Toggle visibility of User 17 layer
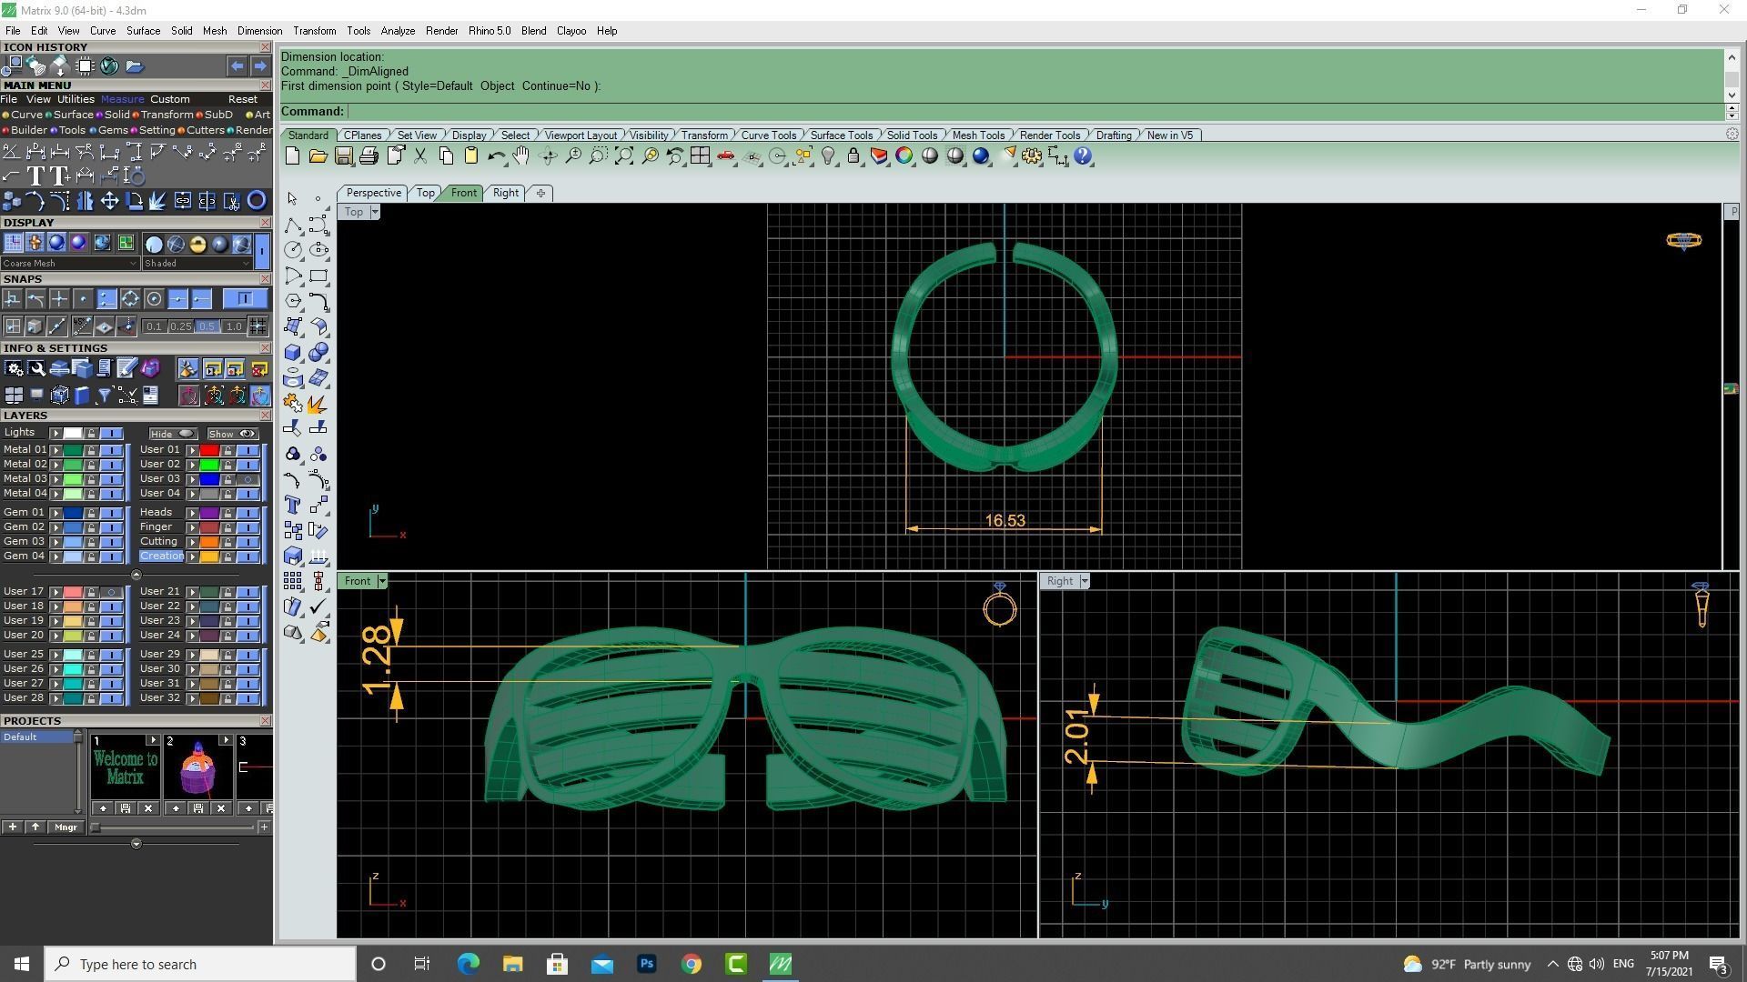Image resolution: width=1747 pixels, height=982 pixels. click(112, 592)
